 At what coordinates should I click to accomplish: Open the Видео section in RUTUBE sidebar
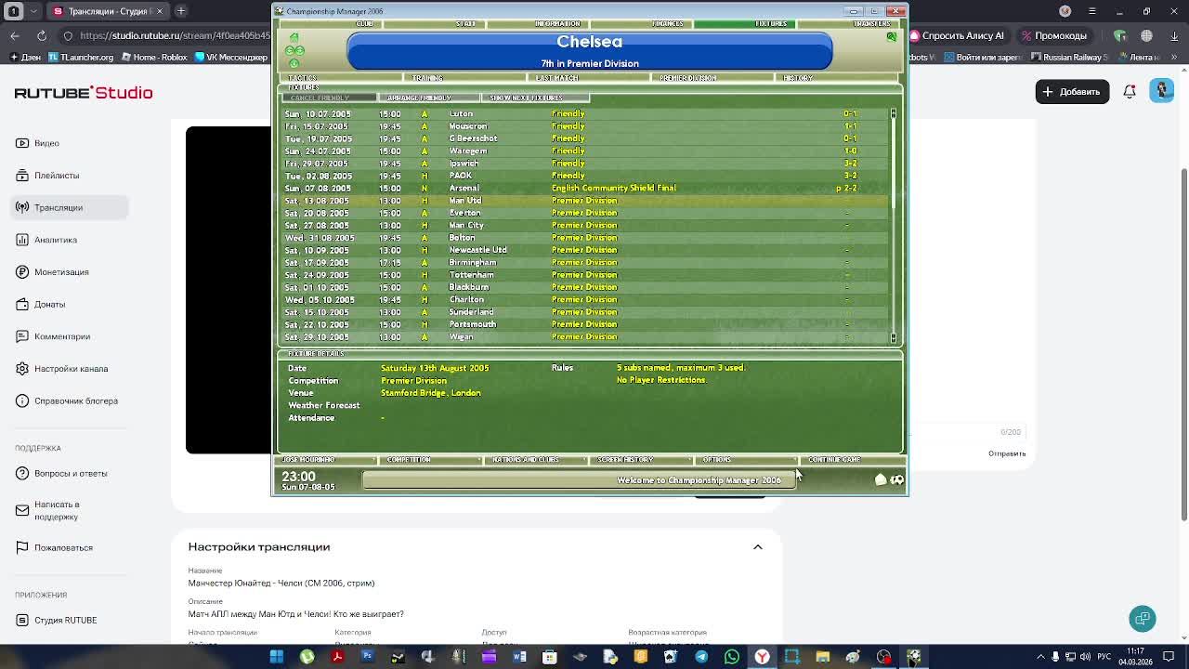point(46,143)
